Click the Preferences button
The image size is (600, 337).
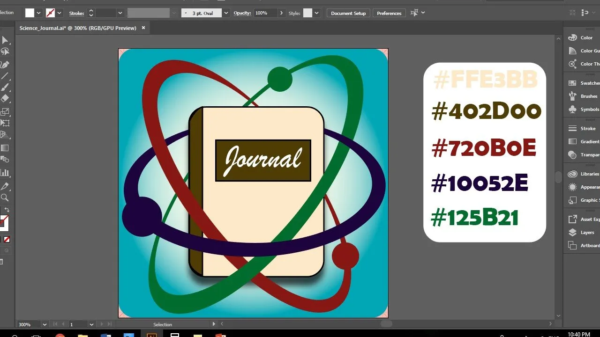point(389,13)
